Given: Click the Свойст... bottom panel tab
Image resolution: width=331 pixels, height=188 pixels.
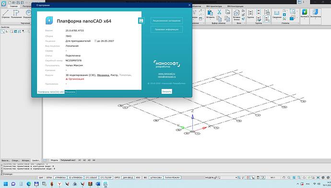Looking at the screenshot, I should click(36, 160).
